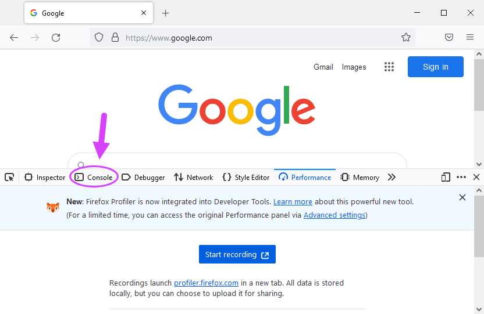Click the address bar URL

click(x=169, y=38)
